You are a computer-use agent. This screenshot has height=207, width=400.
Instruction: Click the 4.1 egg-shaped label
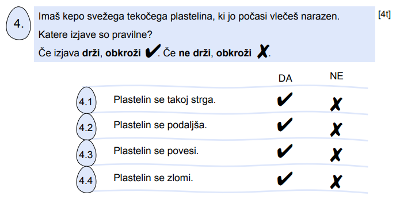[x=86, y=101]
